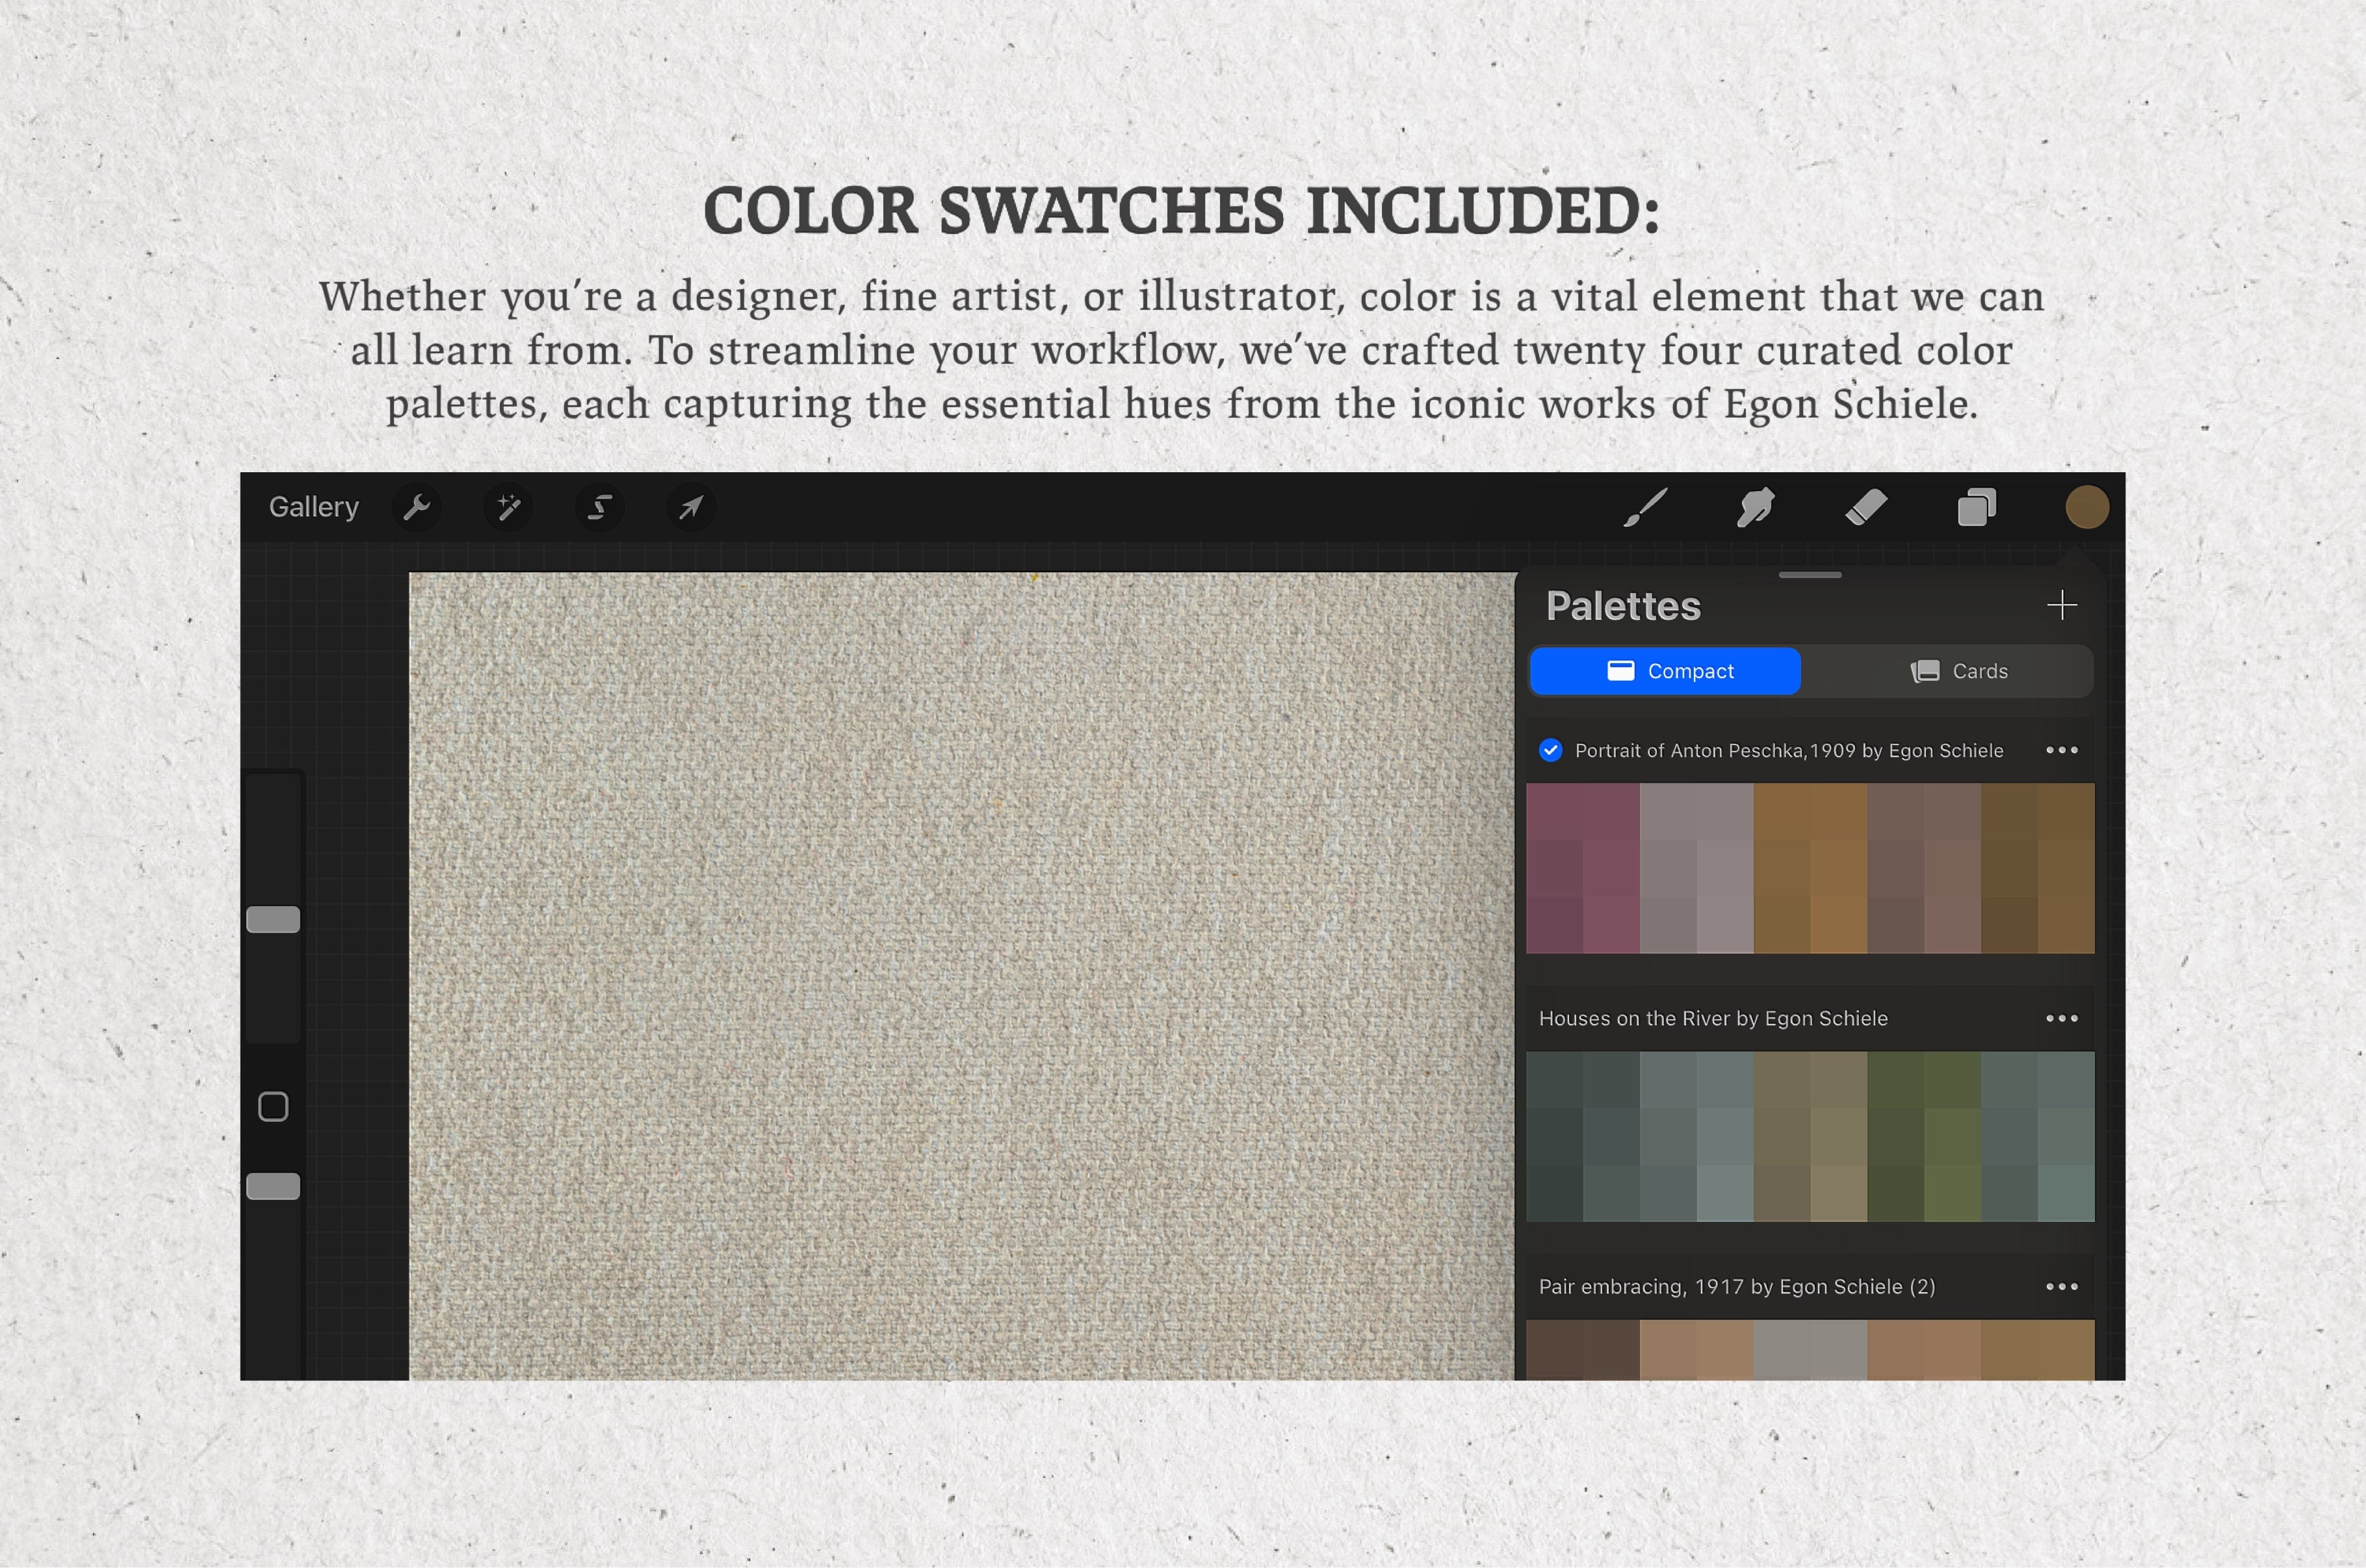Viewport: 2366px width, 1568px height.
Task: Return to the Gallery
Action: (x=313, y=507)
